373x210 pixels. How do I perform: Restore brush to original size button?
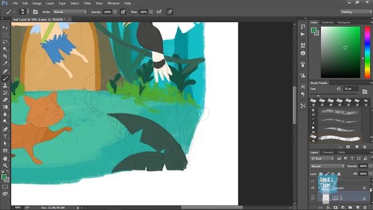[x=339, y=89]
